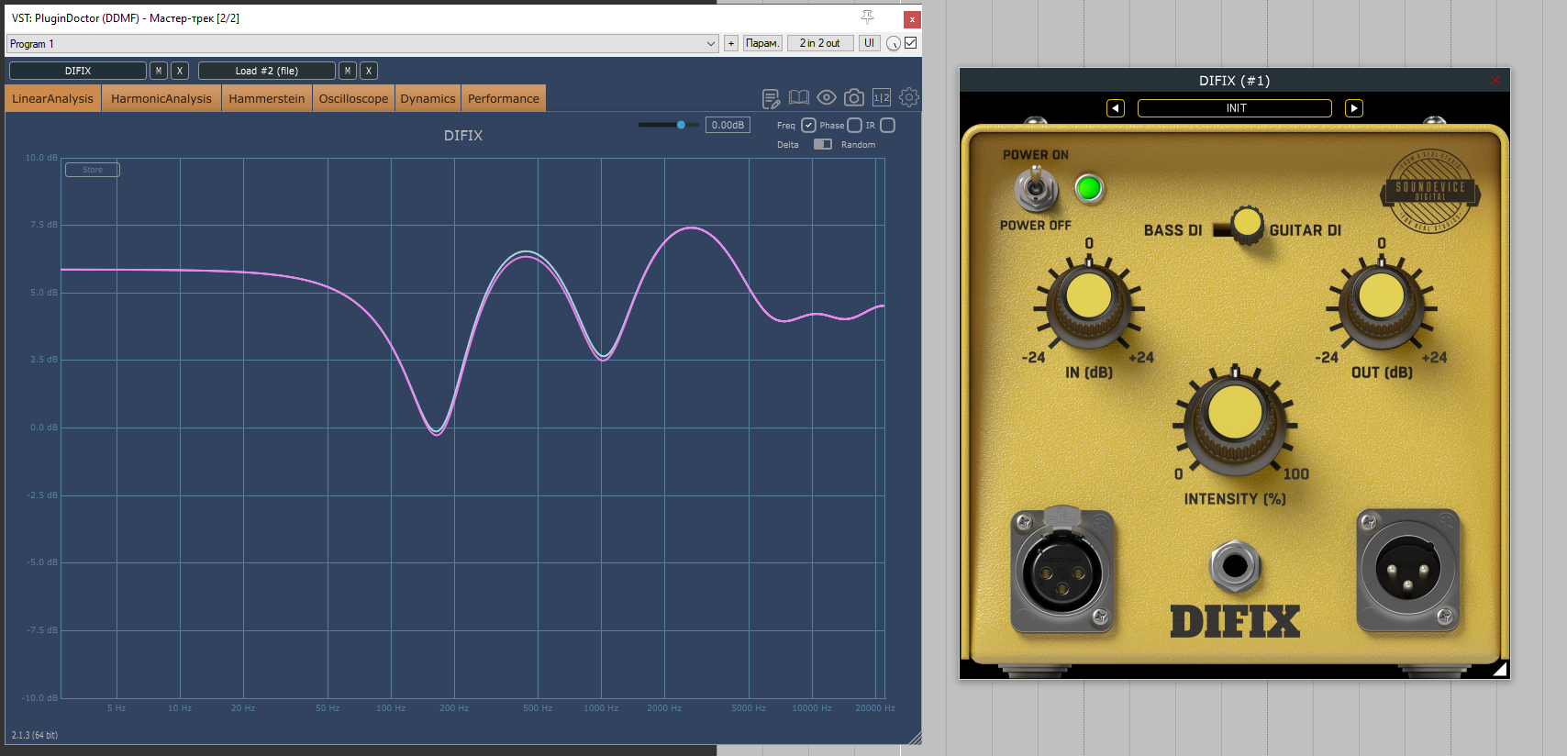Viewport: 1567px width, 756px height.
Task: Click the input level slider handle
Action: (x=681, y=125)
